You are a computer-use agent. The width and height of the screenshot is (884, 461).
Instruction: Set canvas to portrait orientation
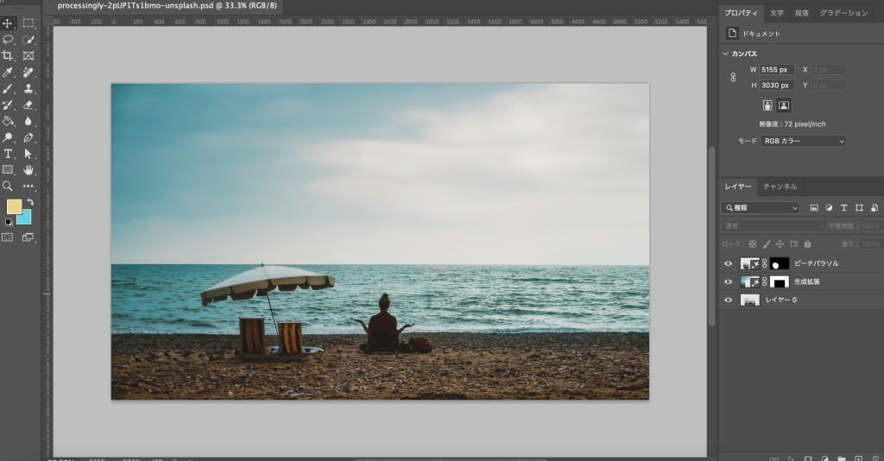(767, 105)
